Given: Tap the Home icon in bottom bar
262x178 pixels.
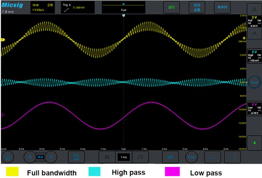Looking at the screenshot, I should click(8, 157).
